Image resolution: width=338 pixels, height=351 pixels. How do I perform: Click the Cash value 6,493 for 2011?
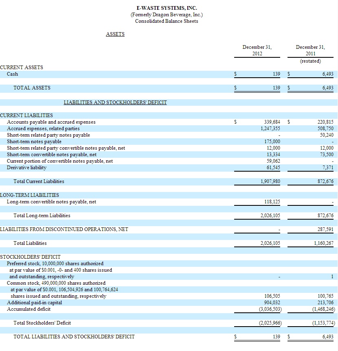pos(328,74)
